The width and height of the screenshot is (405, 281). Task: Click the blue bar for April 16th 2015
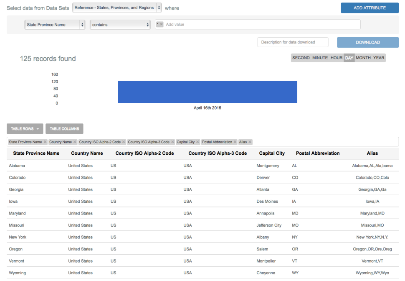[207, 92]
